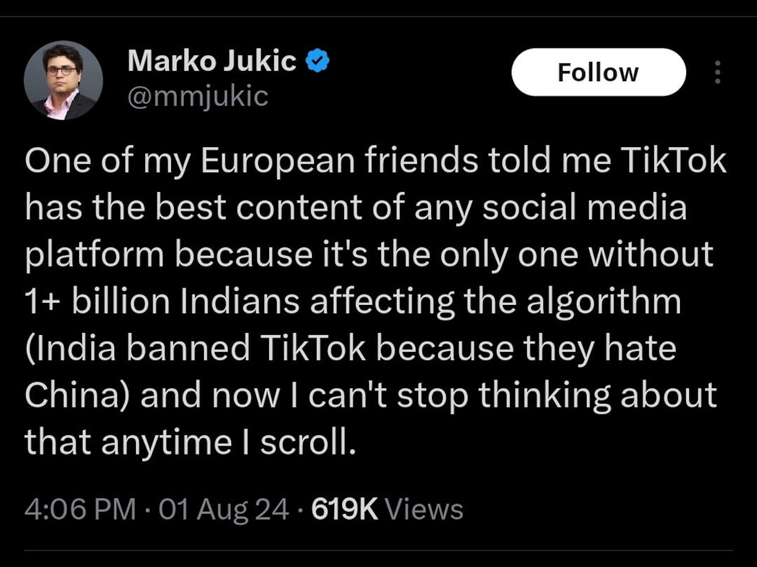Click the phrase "1+ billion Indians"

coord(162,302)
